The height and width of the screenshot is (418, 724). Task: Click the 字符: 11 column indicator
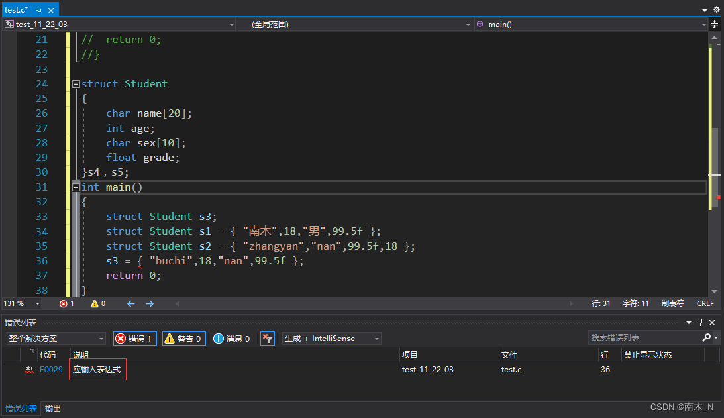coord(635,303)
